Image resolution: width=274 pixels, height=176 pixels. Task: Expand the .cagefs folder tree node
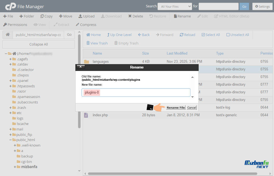tap(10, 59)
